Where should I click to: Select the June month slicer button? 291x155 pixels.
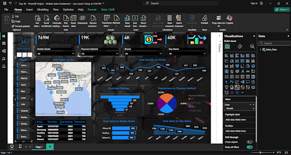coord(24,98)
